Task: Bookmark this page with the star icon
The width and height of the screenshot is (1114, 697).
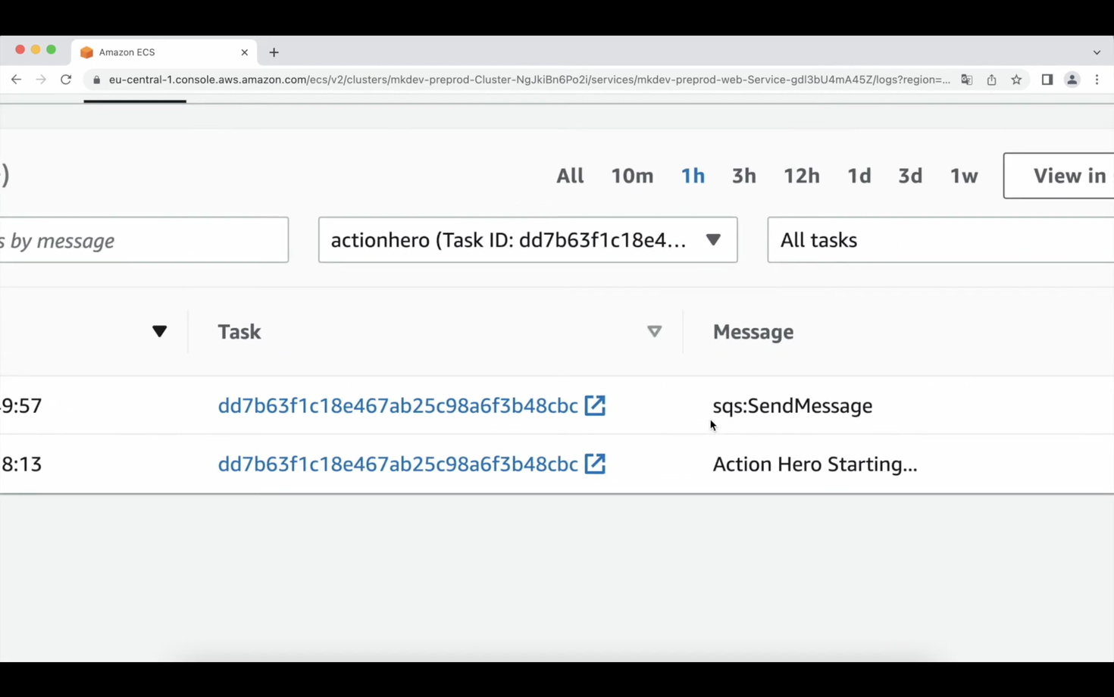Action: click(x=1016, y=80)
